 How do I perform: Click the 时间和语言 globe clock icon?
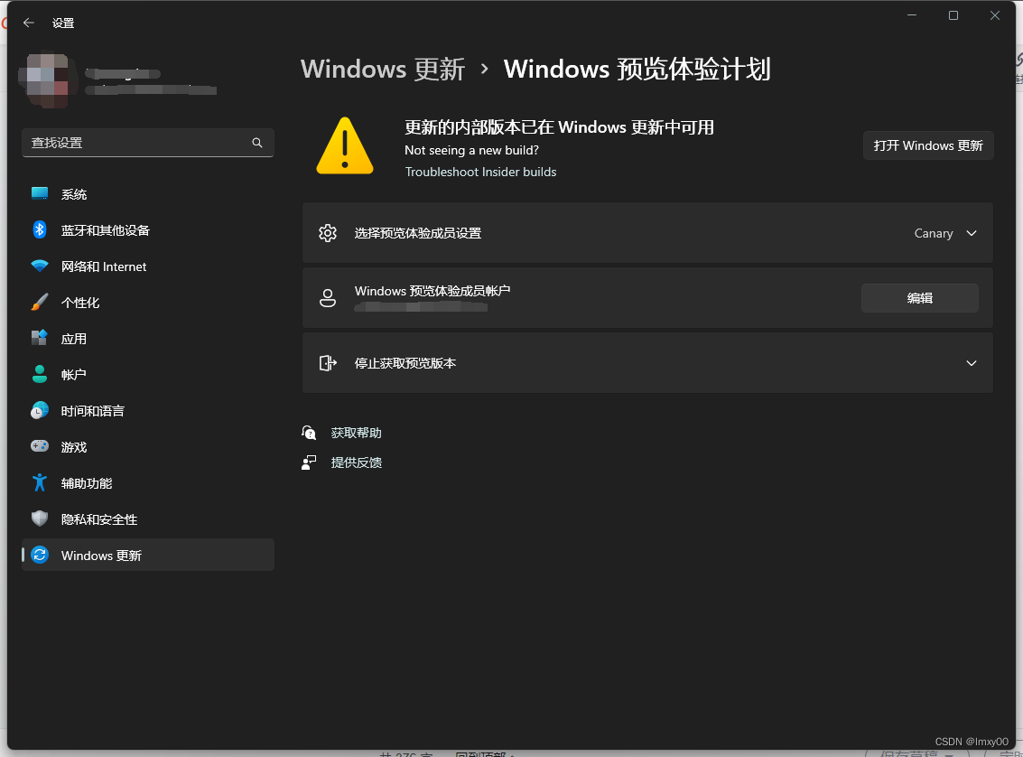point(40,410)
